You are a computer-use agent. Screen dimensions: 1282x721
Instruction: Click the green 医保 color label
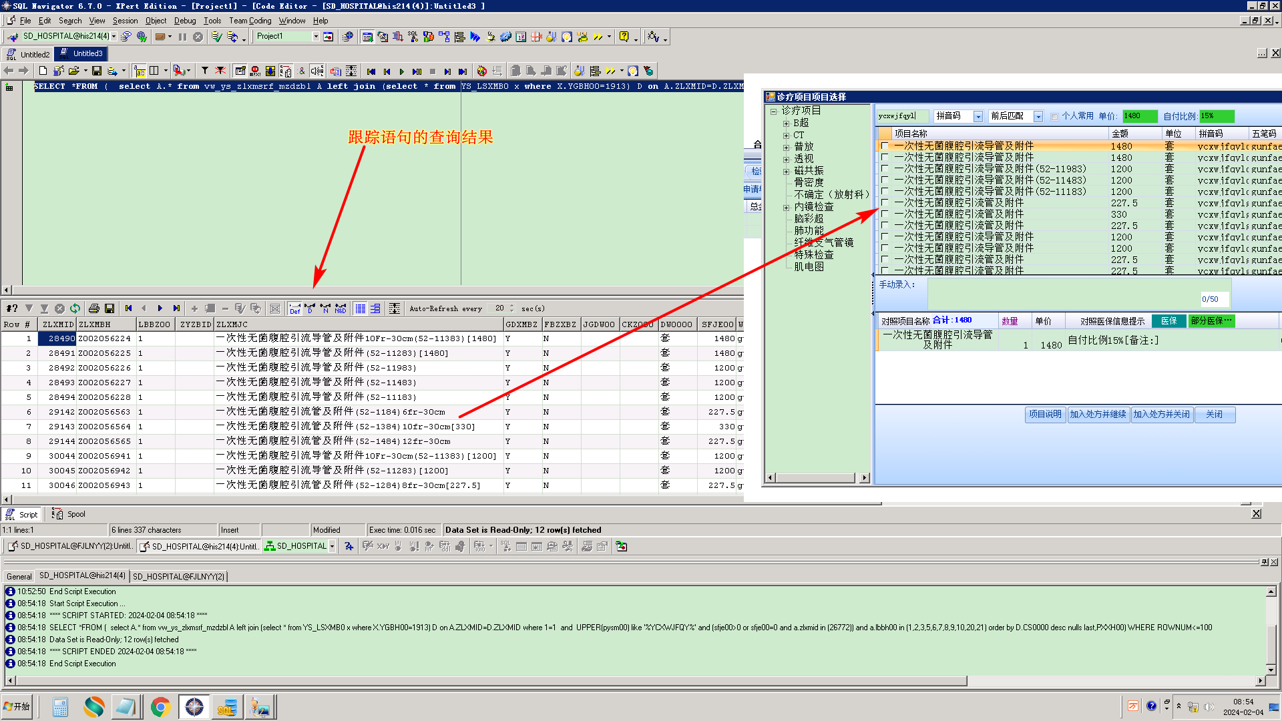click(x=1168, y=321)
